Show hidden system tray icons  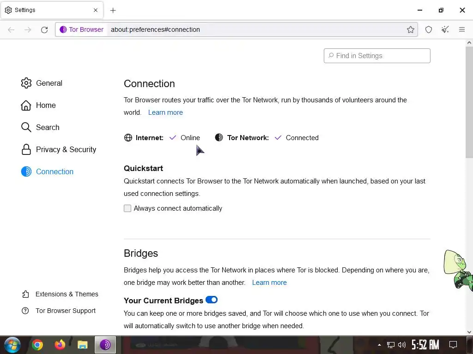point(379,345)
